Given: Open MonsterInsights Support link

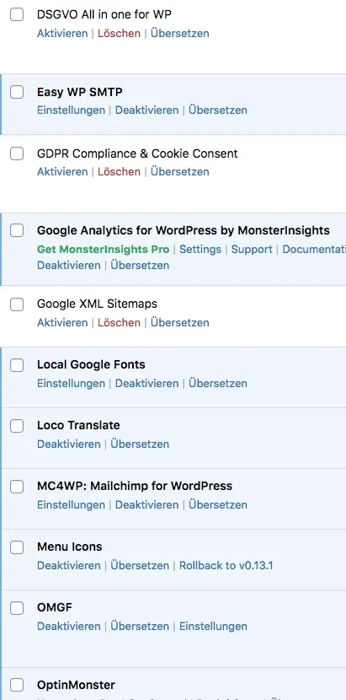Looking at the screenshot, I should 252,249.
